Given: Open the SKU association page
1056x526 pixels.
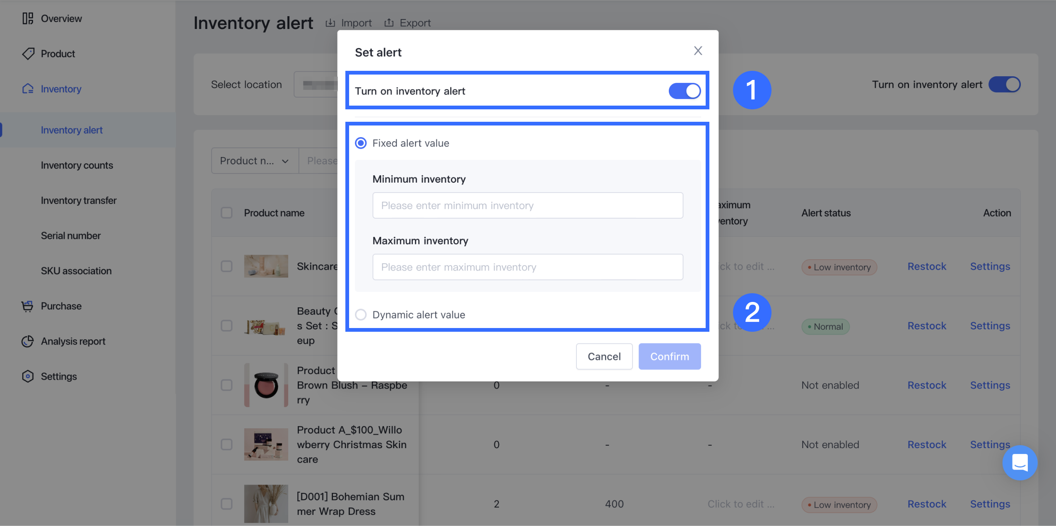Looking at the screenshot, I should click(76, 271).
